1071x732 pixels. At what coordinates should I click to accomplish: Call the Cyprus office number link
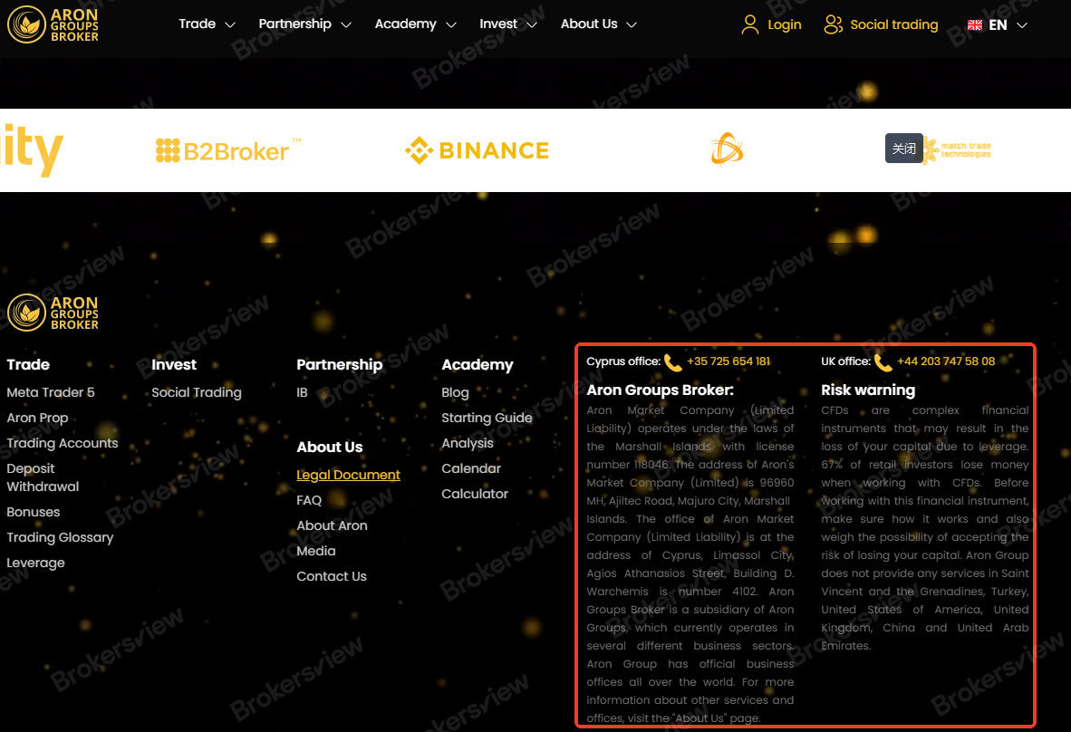pos(728,361)
